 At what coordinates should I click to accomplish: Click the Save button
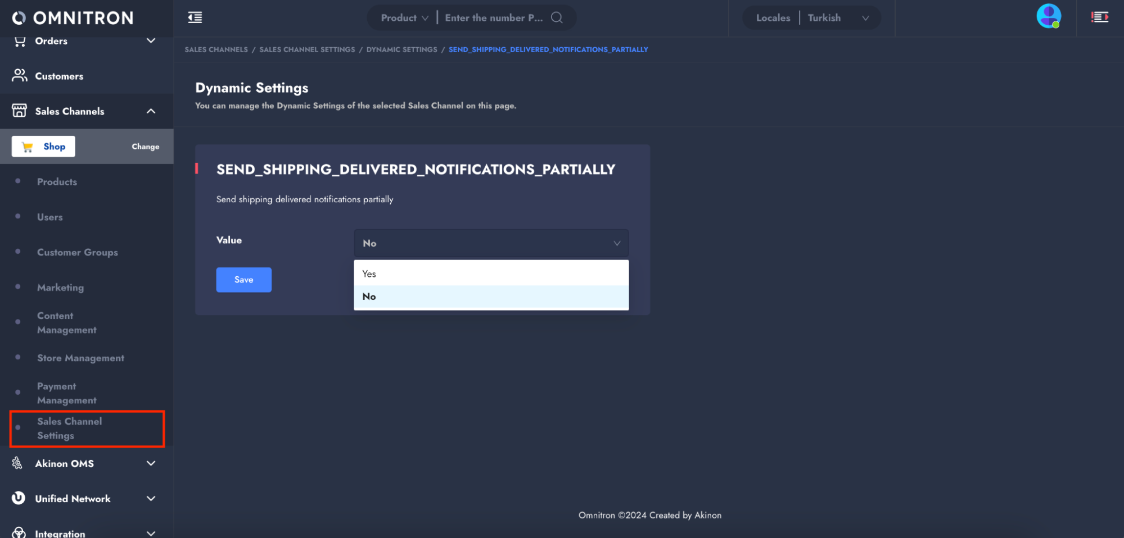click(x=243, y=280)
